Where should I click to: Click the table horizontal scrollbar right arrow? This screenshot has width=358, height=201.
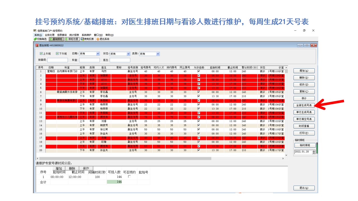pyautogui.click(x=283, y=159)
